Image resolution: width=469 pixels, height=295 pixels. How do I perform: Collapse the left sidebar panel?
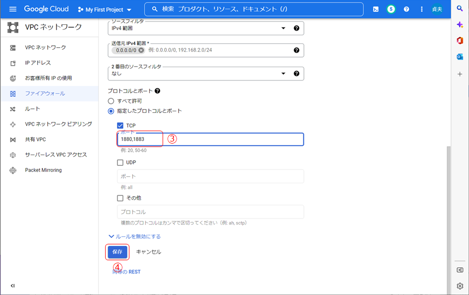[x=12, y=286]
